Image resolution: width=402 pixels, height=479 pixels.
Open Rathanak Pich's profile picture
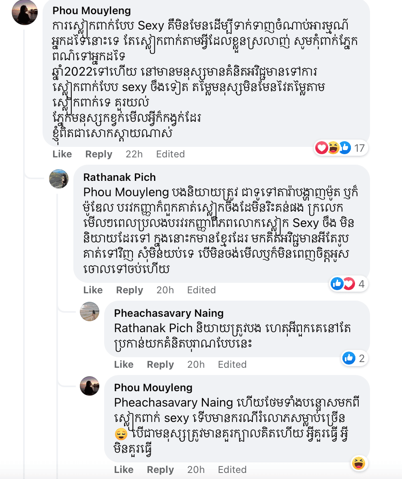pyautogui.click(x=59, y=179)
